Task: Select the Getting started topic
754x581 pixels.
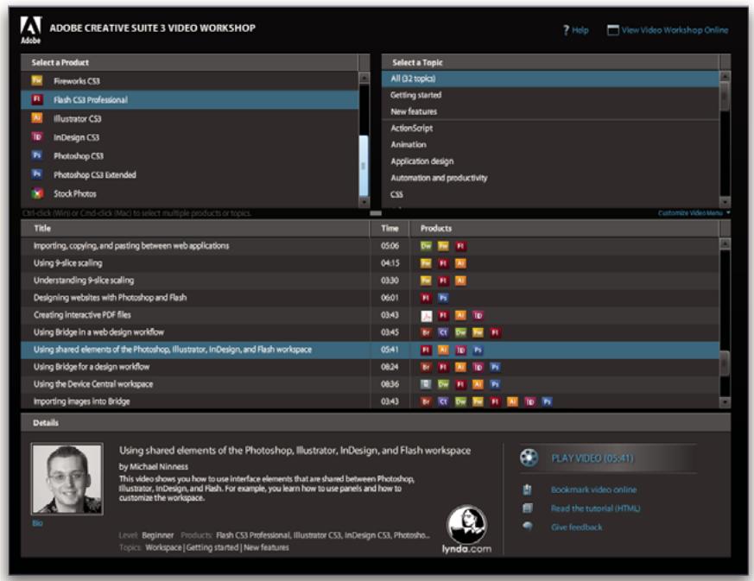Action: pos(415,95)
